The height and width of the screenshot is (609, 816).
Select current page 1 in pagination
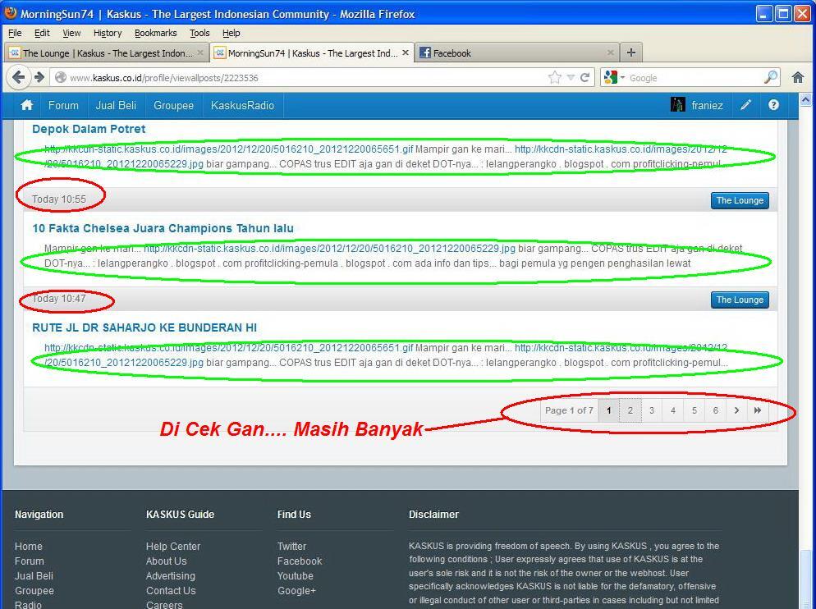click(x=609, y=410)
